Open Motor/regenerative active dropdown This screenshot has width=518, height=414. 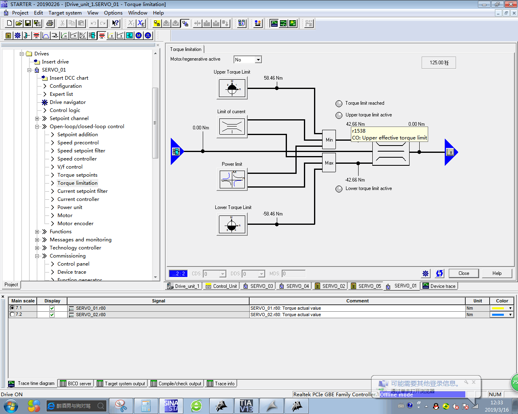[258, 60]
